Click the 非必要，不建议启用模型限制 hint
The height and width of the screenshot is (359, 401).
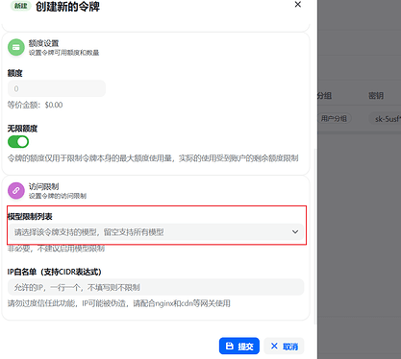[56, 249]
